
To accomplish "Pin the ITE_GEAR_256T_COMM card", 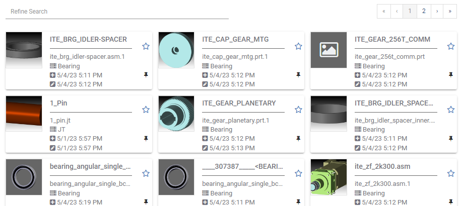I will [451, 75].
